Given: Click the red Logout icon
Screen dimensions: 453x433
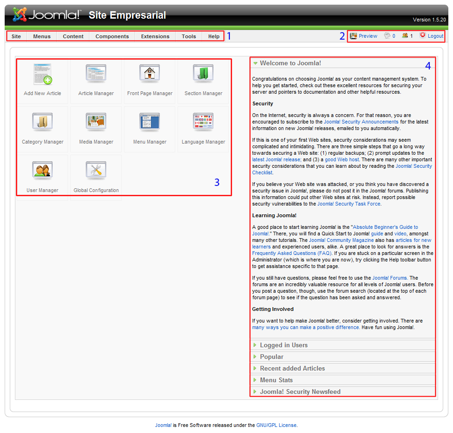Looking at the screenshot, I should point(423,35).
